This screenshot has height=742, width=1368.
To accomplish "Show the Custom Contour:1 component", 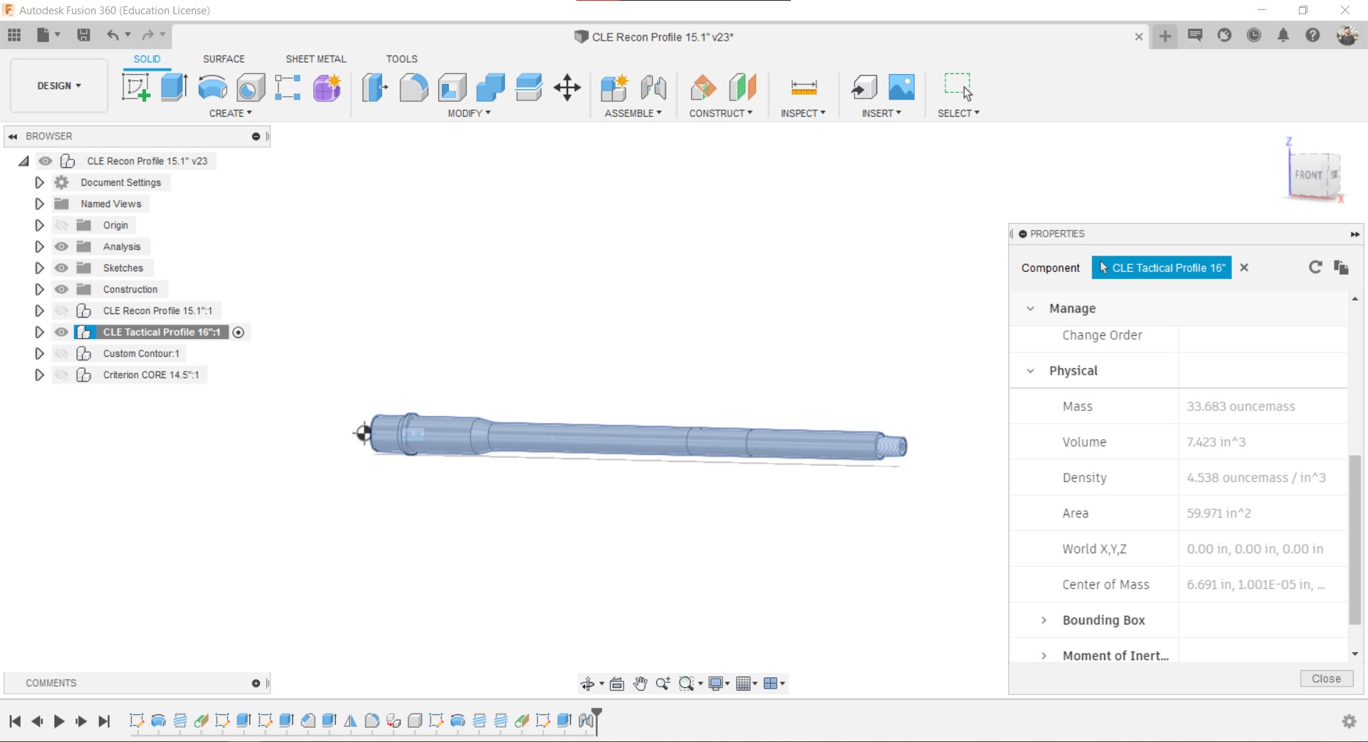I will coord(61,353).
